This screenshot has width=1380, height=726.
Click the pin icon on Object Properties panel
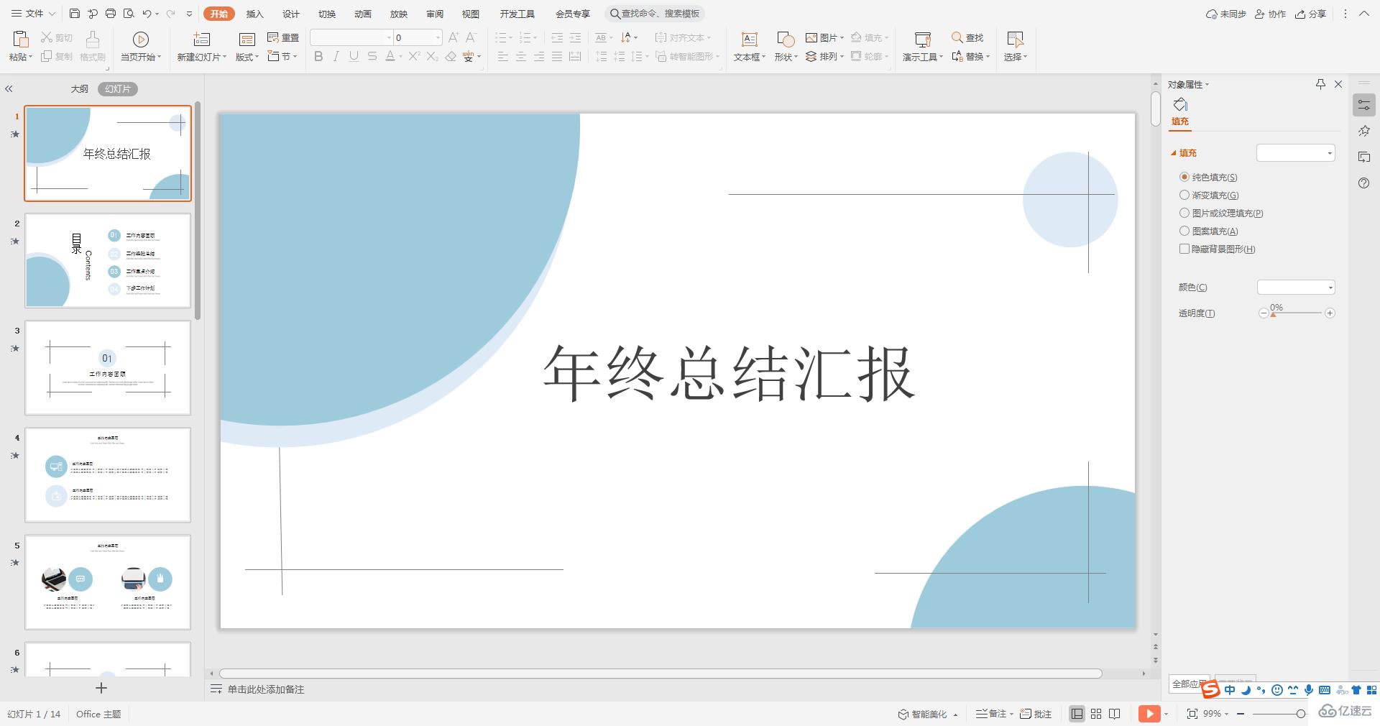coord(1320,84)
